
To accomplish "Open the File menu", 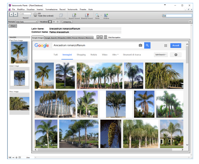I will pyautogui.click(x=13, y=9).
